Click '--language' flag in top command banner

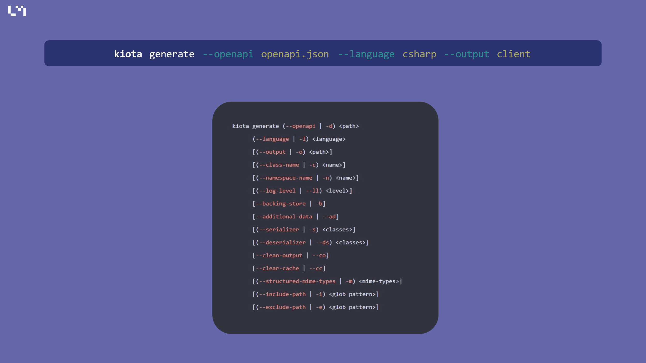point(366,54)
